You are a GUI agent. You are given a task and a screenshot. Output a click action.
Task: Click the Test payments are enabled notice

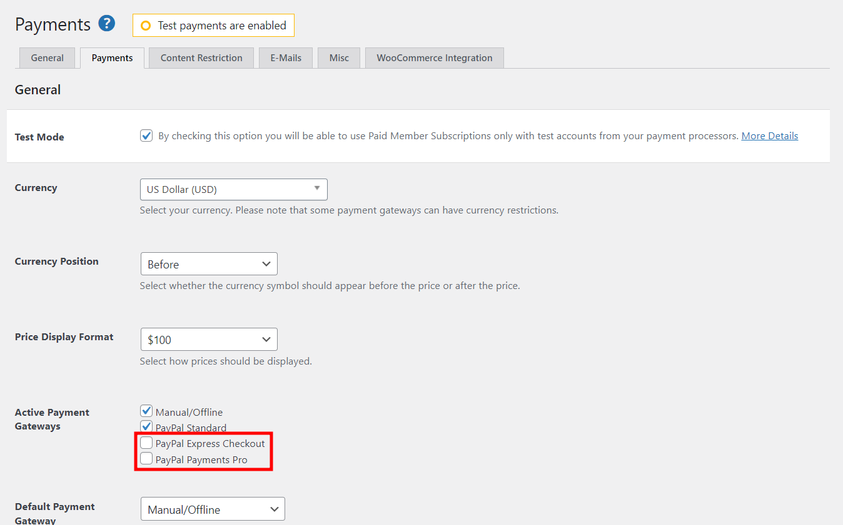[213, 26]
